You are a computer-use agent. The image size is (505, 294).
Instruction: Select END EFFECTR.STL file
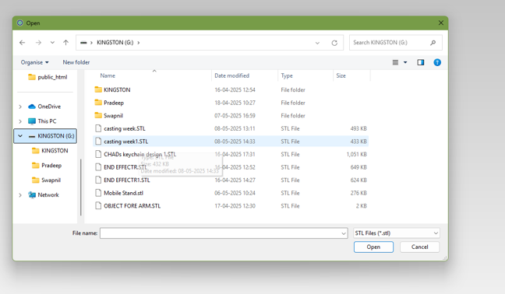point(231,167)
